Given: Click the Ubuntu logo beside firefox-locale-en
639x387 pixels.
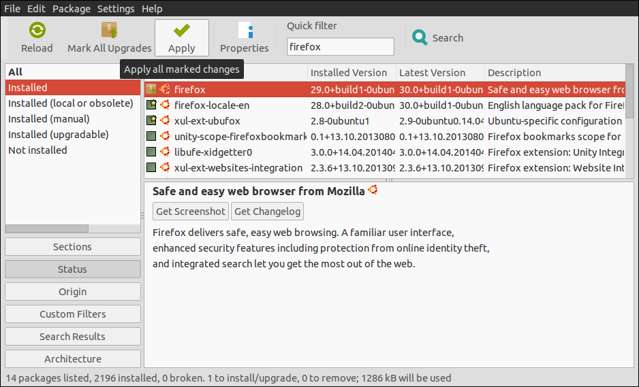Looking at the screenshot, I should [165, 105].
